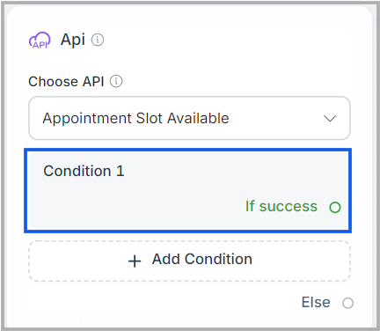The width and height of the screenshot is (380, 331).
Task: Click the Condition 1 title text
Action: 84,171
